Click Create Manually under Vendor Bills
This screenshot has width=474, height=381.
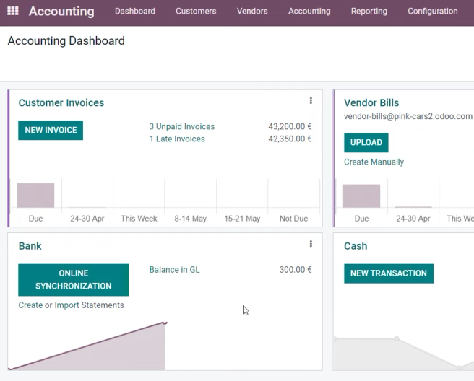374,162
